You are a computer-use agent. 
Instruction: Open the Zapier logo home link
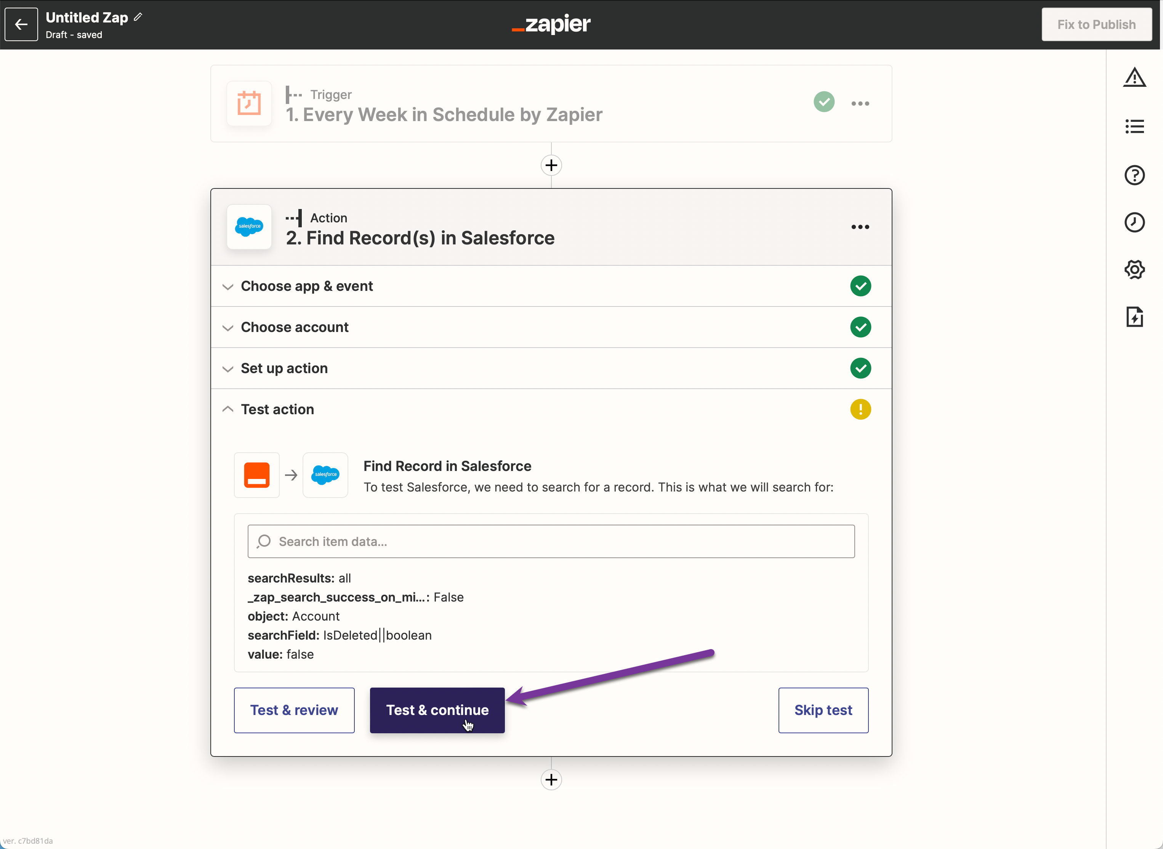551,24
